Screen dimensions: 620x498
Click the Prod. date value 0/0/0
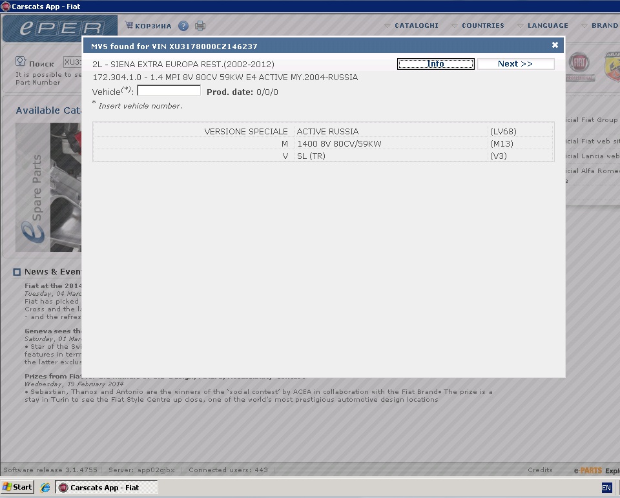point(267,92)
